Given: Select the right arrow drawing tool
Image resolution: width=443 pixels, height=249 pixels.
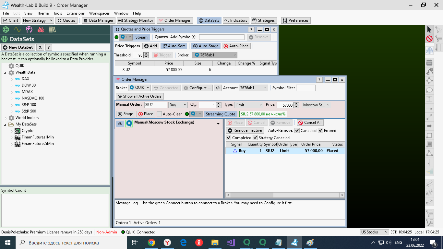Looking at the screenshot, I should tap(429, 126).
